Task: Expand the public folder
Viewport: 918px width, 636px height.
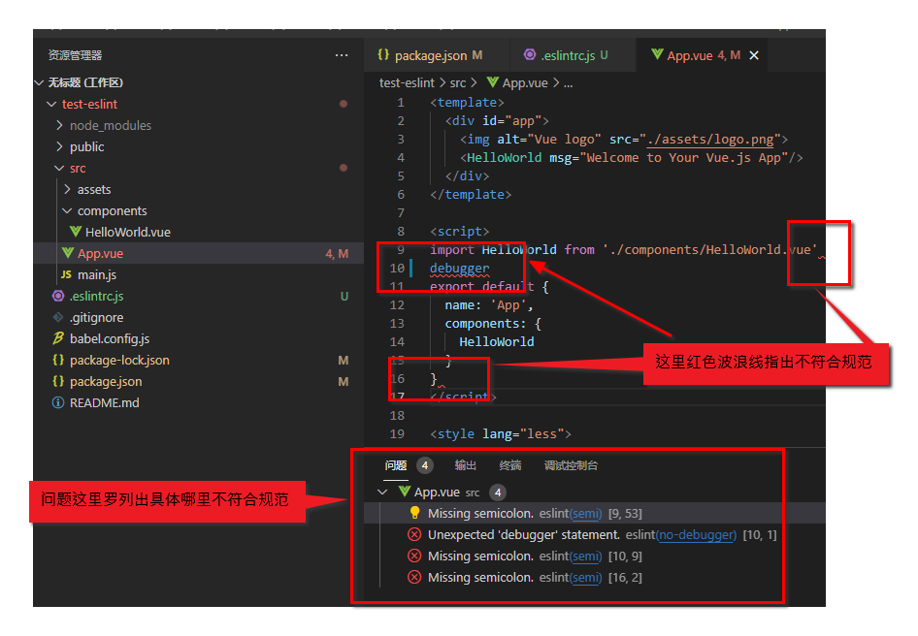Action: click(x=59, y=146)
